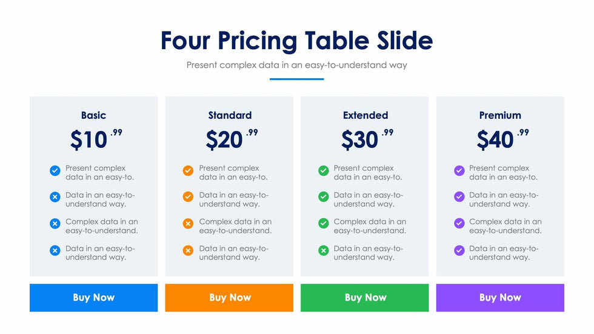Click the first orange checkmark icon in Standard plan

(188, 171)
